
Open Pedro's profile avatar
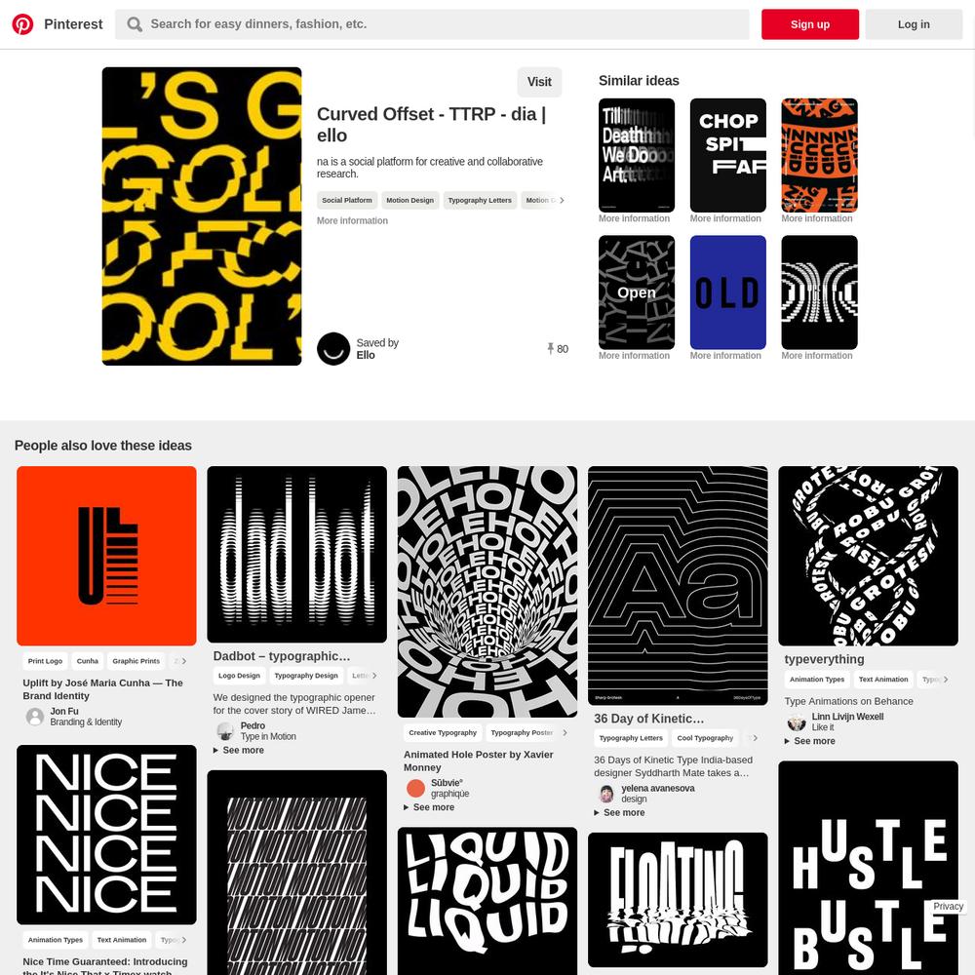225,730
